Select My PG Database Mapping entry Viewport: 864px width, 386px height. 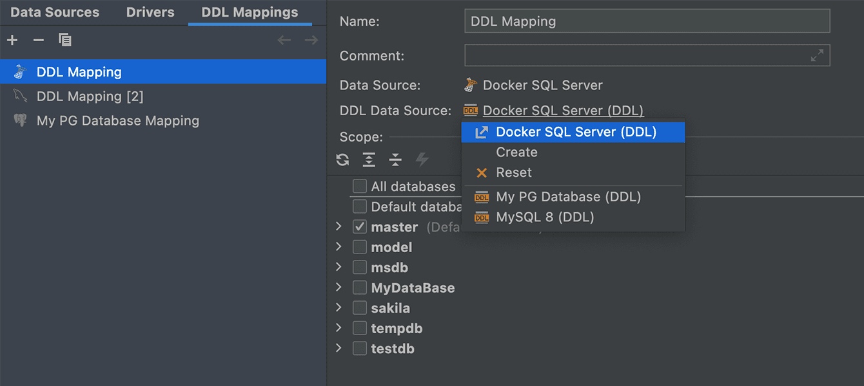[x=163, y=120]
